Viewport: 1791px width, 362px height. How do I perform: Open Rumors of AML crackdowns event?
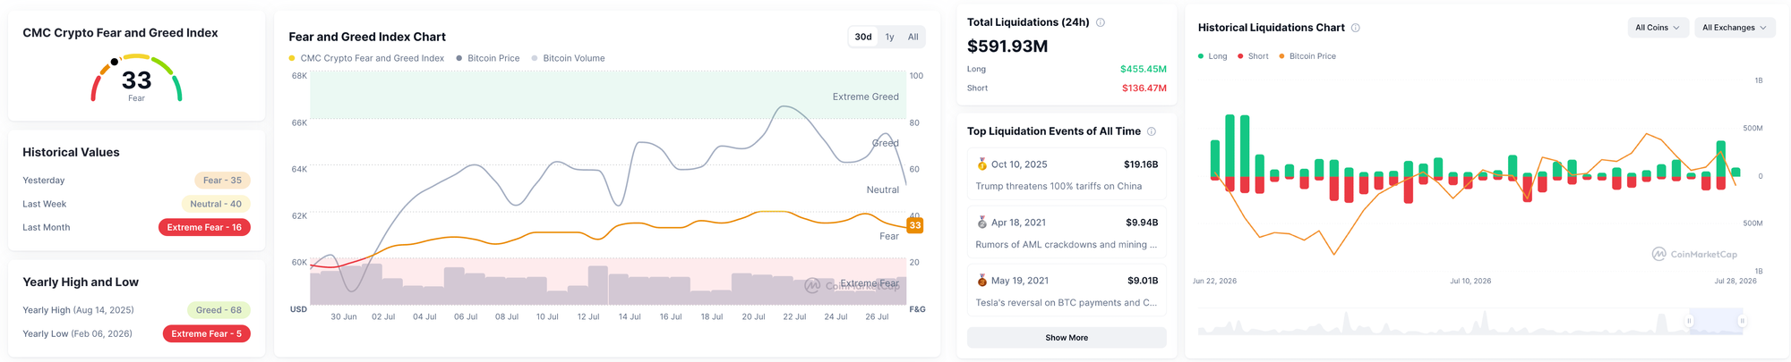click(1067, 233)
